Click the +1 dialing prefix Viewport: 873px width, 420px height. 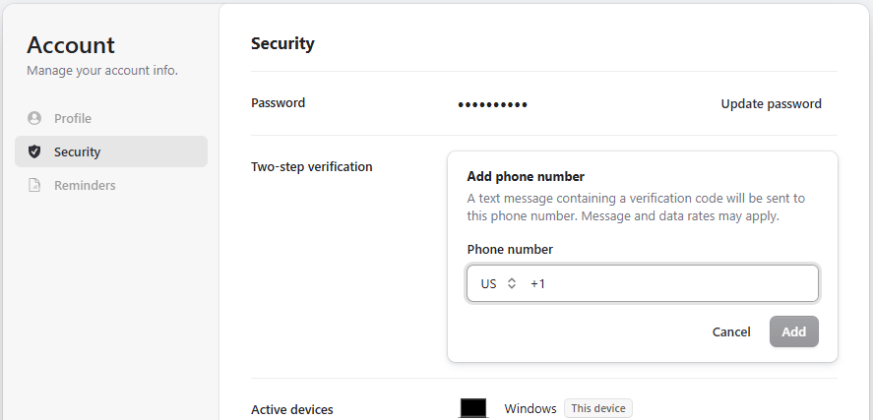coord(537,283)
